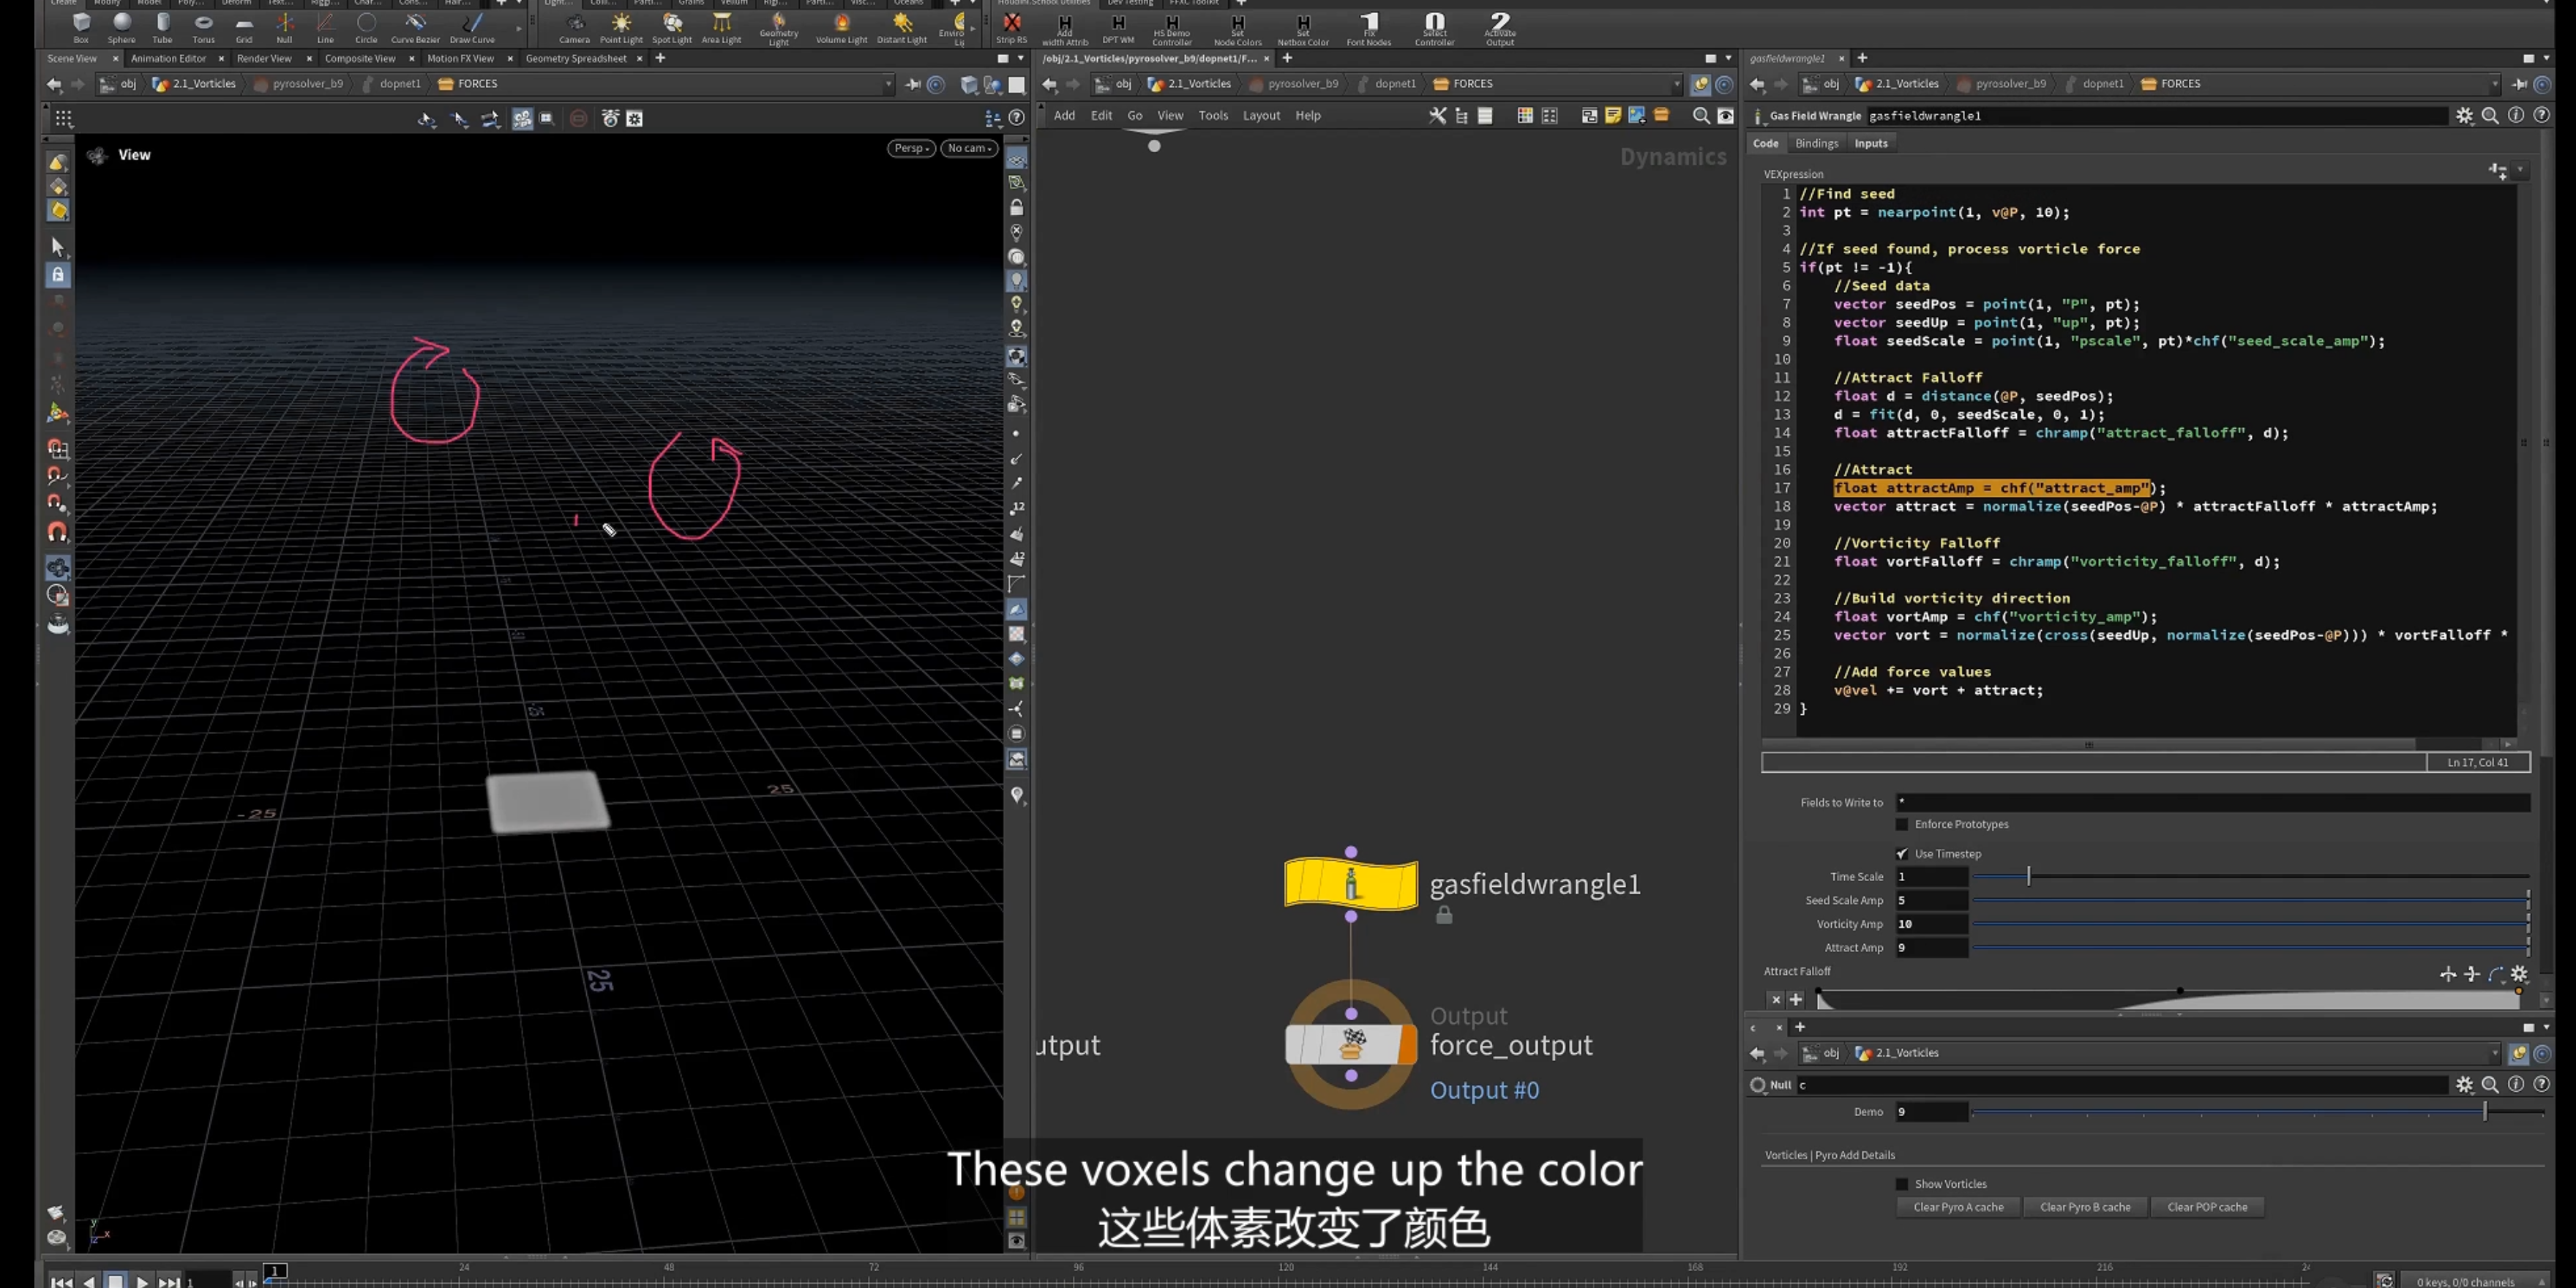Viewport: 2576px width, 1288px height.
Task: Open the Layout menu in network editor
Action: pyautogui.click(x=1261, y=116)
